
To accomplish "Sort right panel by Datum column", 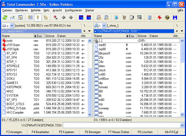I will coord(160,36).
